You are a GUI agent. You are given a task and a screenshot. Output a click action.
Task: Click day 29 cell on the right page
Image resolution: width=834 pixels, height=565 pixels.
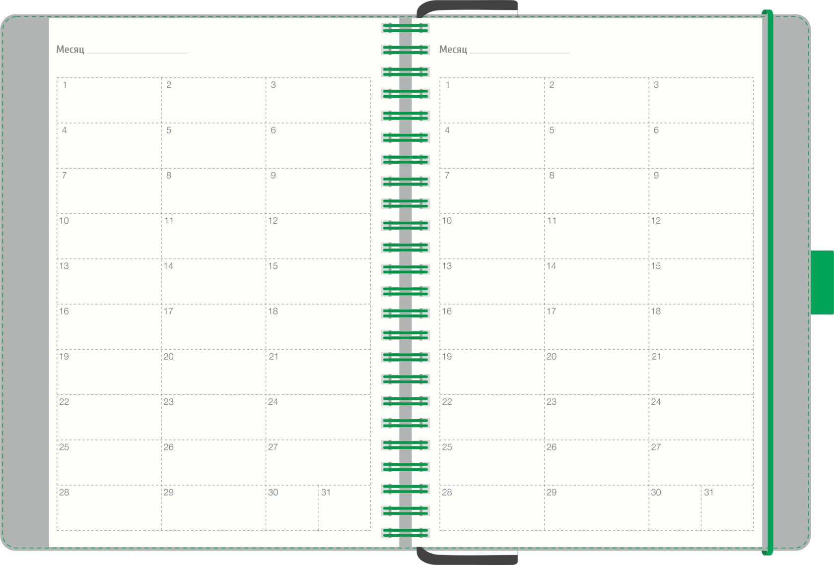(x=597, y=508)
